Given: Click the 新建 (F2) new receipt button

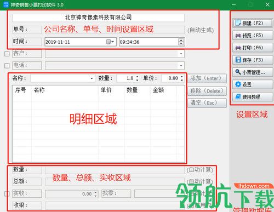Looking at the screenshot, I should click(253, 23).
